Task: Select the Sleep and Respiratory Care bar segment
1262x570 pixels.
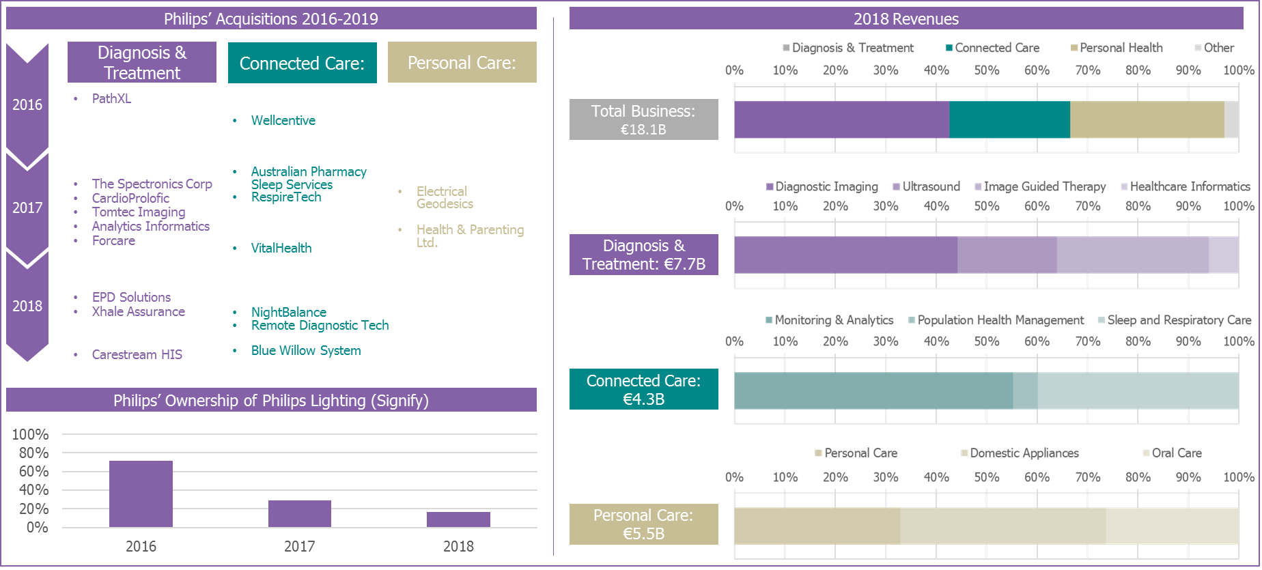Action: (1138, 390)
